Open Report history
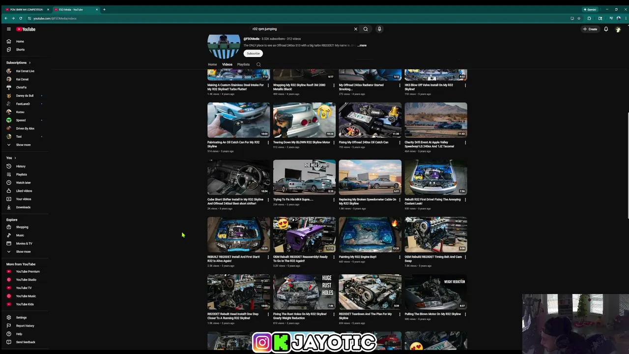 [x=25, y=325]
